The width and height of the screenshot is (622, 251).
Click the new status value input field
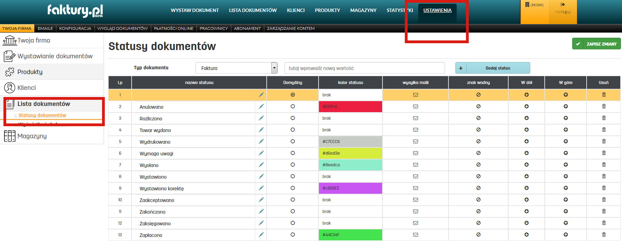pyautogui.click(x=365, y=68)
